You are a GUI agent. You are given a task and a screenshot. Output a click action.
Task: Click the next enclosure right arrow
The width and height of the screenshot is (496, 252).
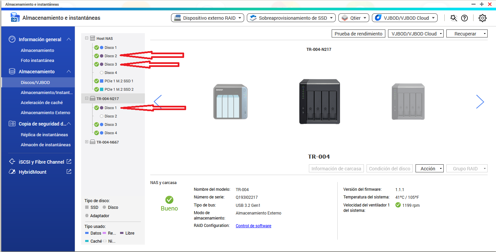pyautogui.click(x=480, y=102)
